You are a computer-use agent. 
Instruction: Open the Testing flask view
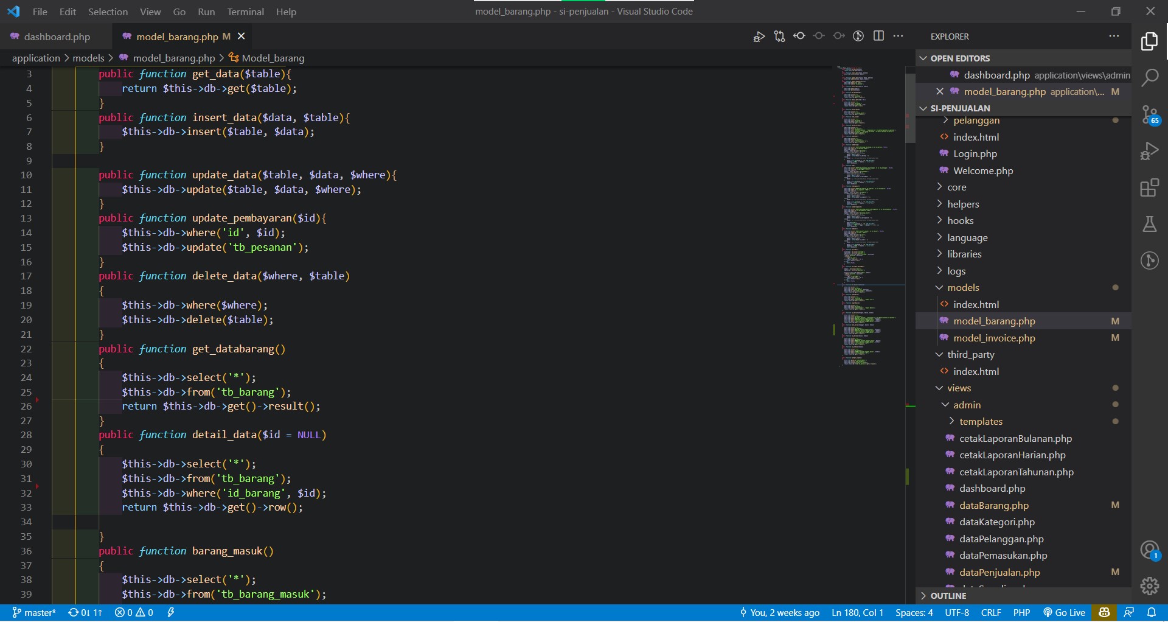1149,224
